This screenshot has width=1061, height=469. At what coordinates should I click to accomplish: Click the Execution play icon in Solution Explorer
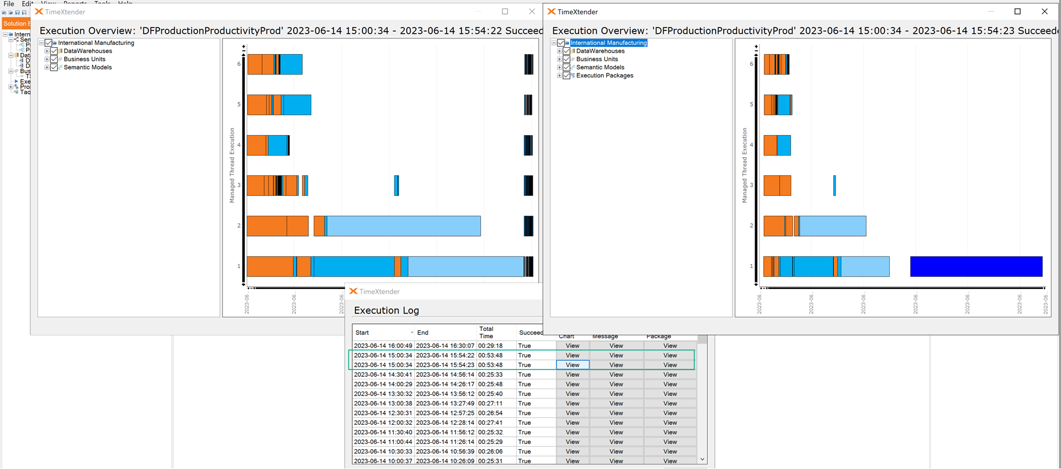tap(16, 82)
